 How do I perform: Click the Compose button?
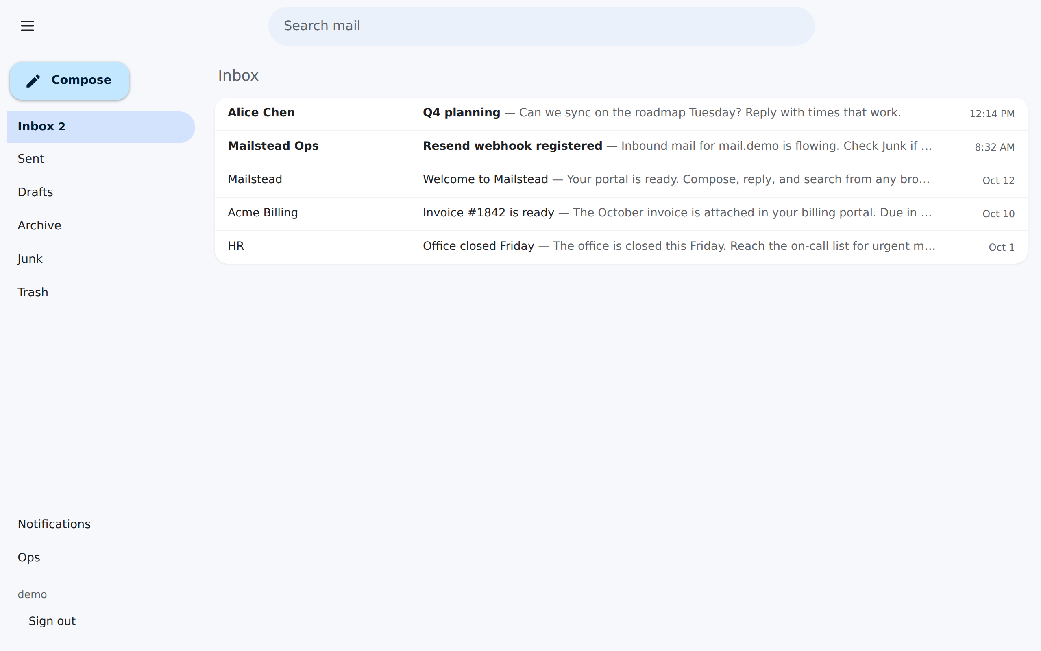(70, 81)
